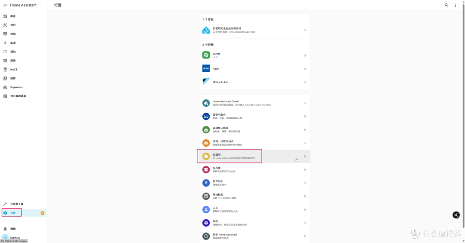Open Developer Tools hammer icon
The width and height of the screenshot is (465, 243).
(5, 204)
